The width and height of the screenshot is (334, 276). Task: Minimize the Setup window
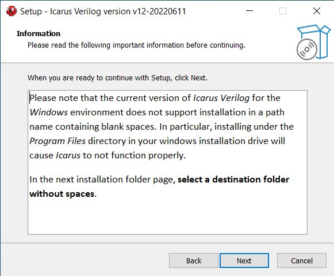click(249, 11)
